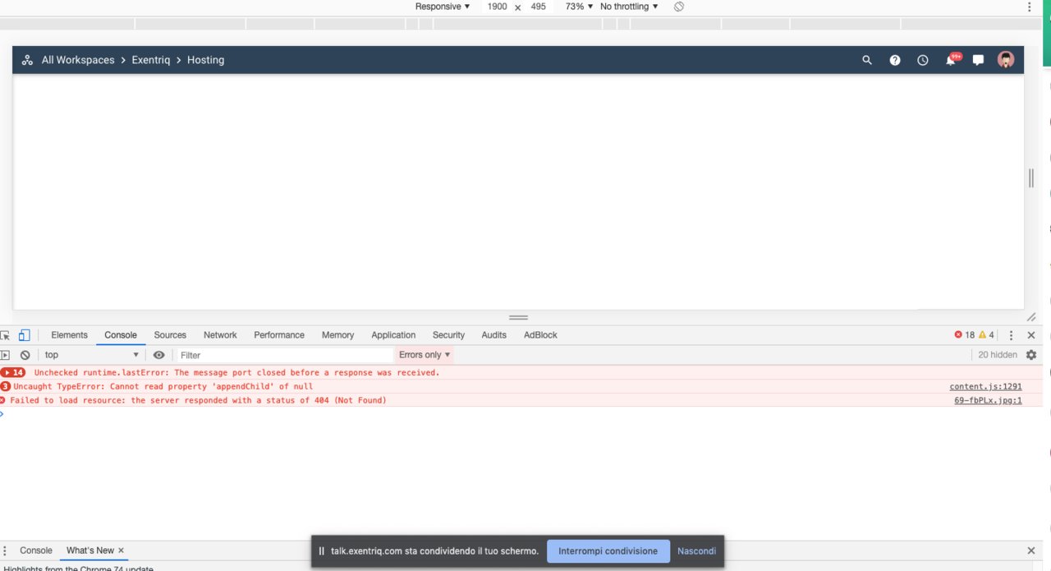
Task: Clear the console with the ban icon
Action: pyautogui.click(x=25, y=355)
